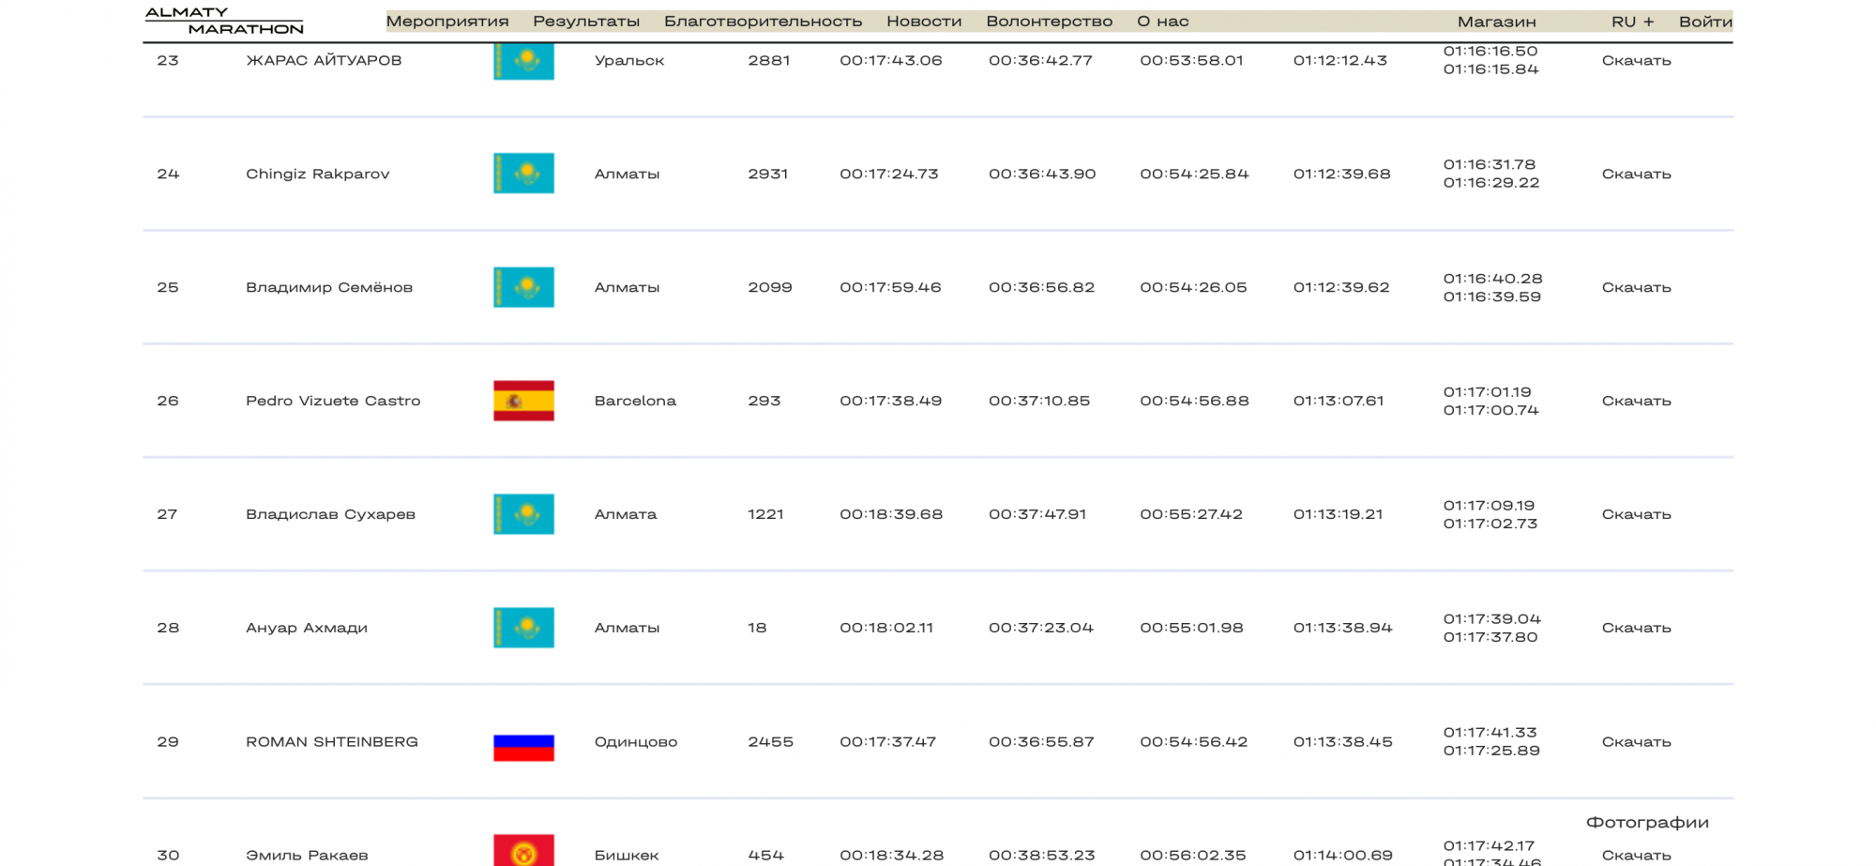The image size is (1876, 866).
Task: Click the Kazakhstan flag beside Ануар Ахмади
Action: coord(523,628)
